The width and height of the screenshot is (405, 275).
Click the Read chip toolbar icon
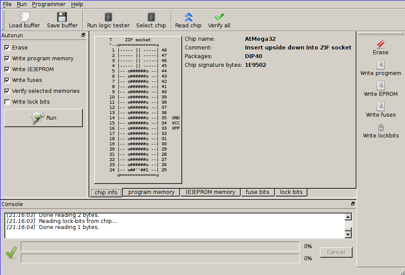[188, 17]
